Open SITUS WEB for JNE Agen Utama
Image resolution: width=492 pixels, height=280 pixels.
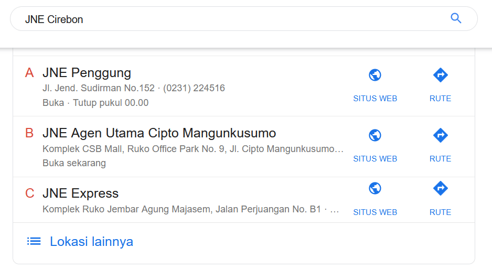(x=375, y=159)
